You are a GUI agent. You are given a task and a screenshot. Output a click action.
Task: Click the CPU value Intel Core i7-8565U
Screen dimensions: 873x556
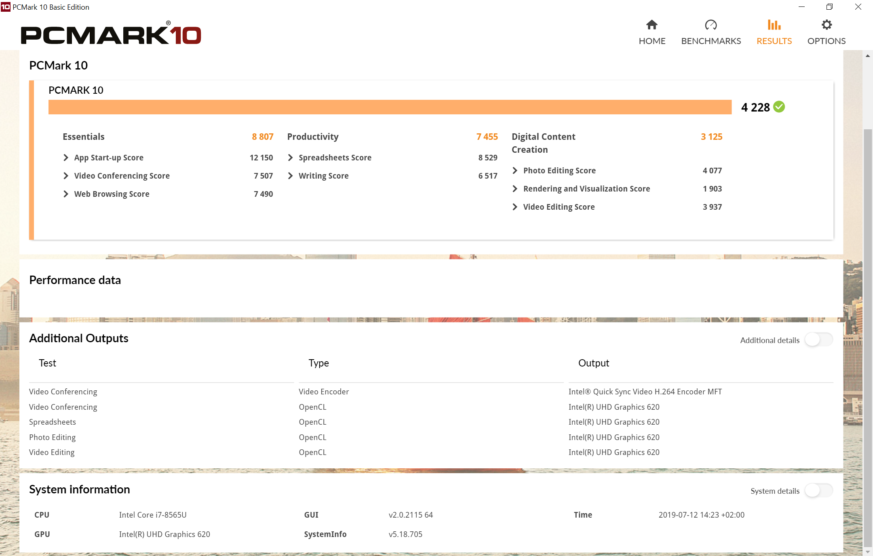pos(153,515)
